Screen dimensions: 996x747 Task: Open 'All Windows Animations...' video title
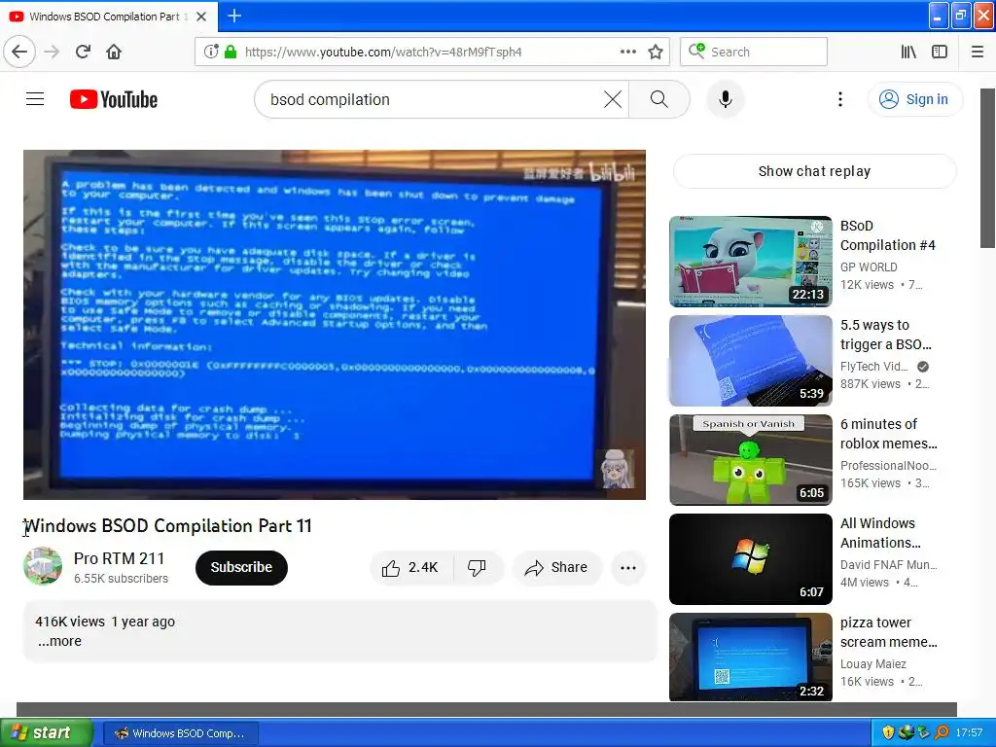[x=880, y=533]
